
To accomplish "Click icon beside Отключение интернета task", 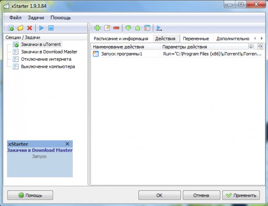I will tap(16, 59).
